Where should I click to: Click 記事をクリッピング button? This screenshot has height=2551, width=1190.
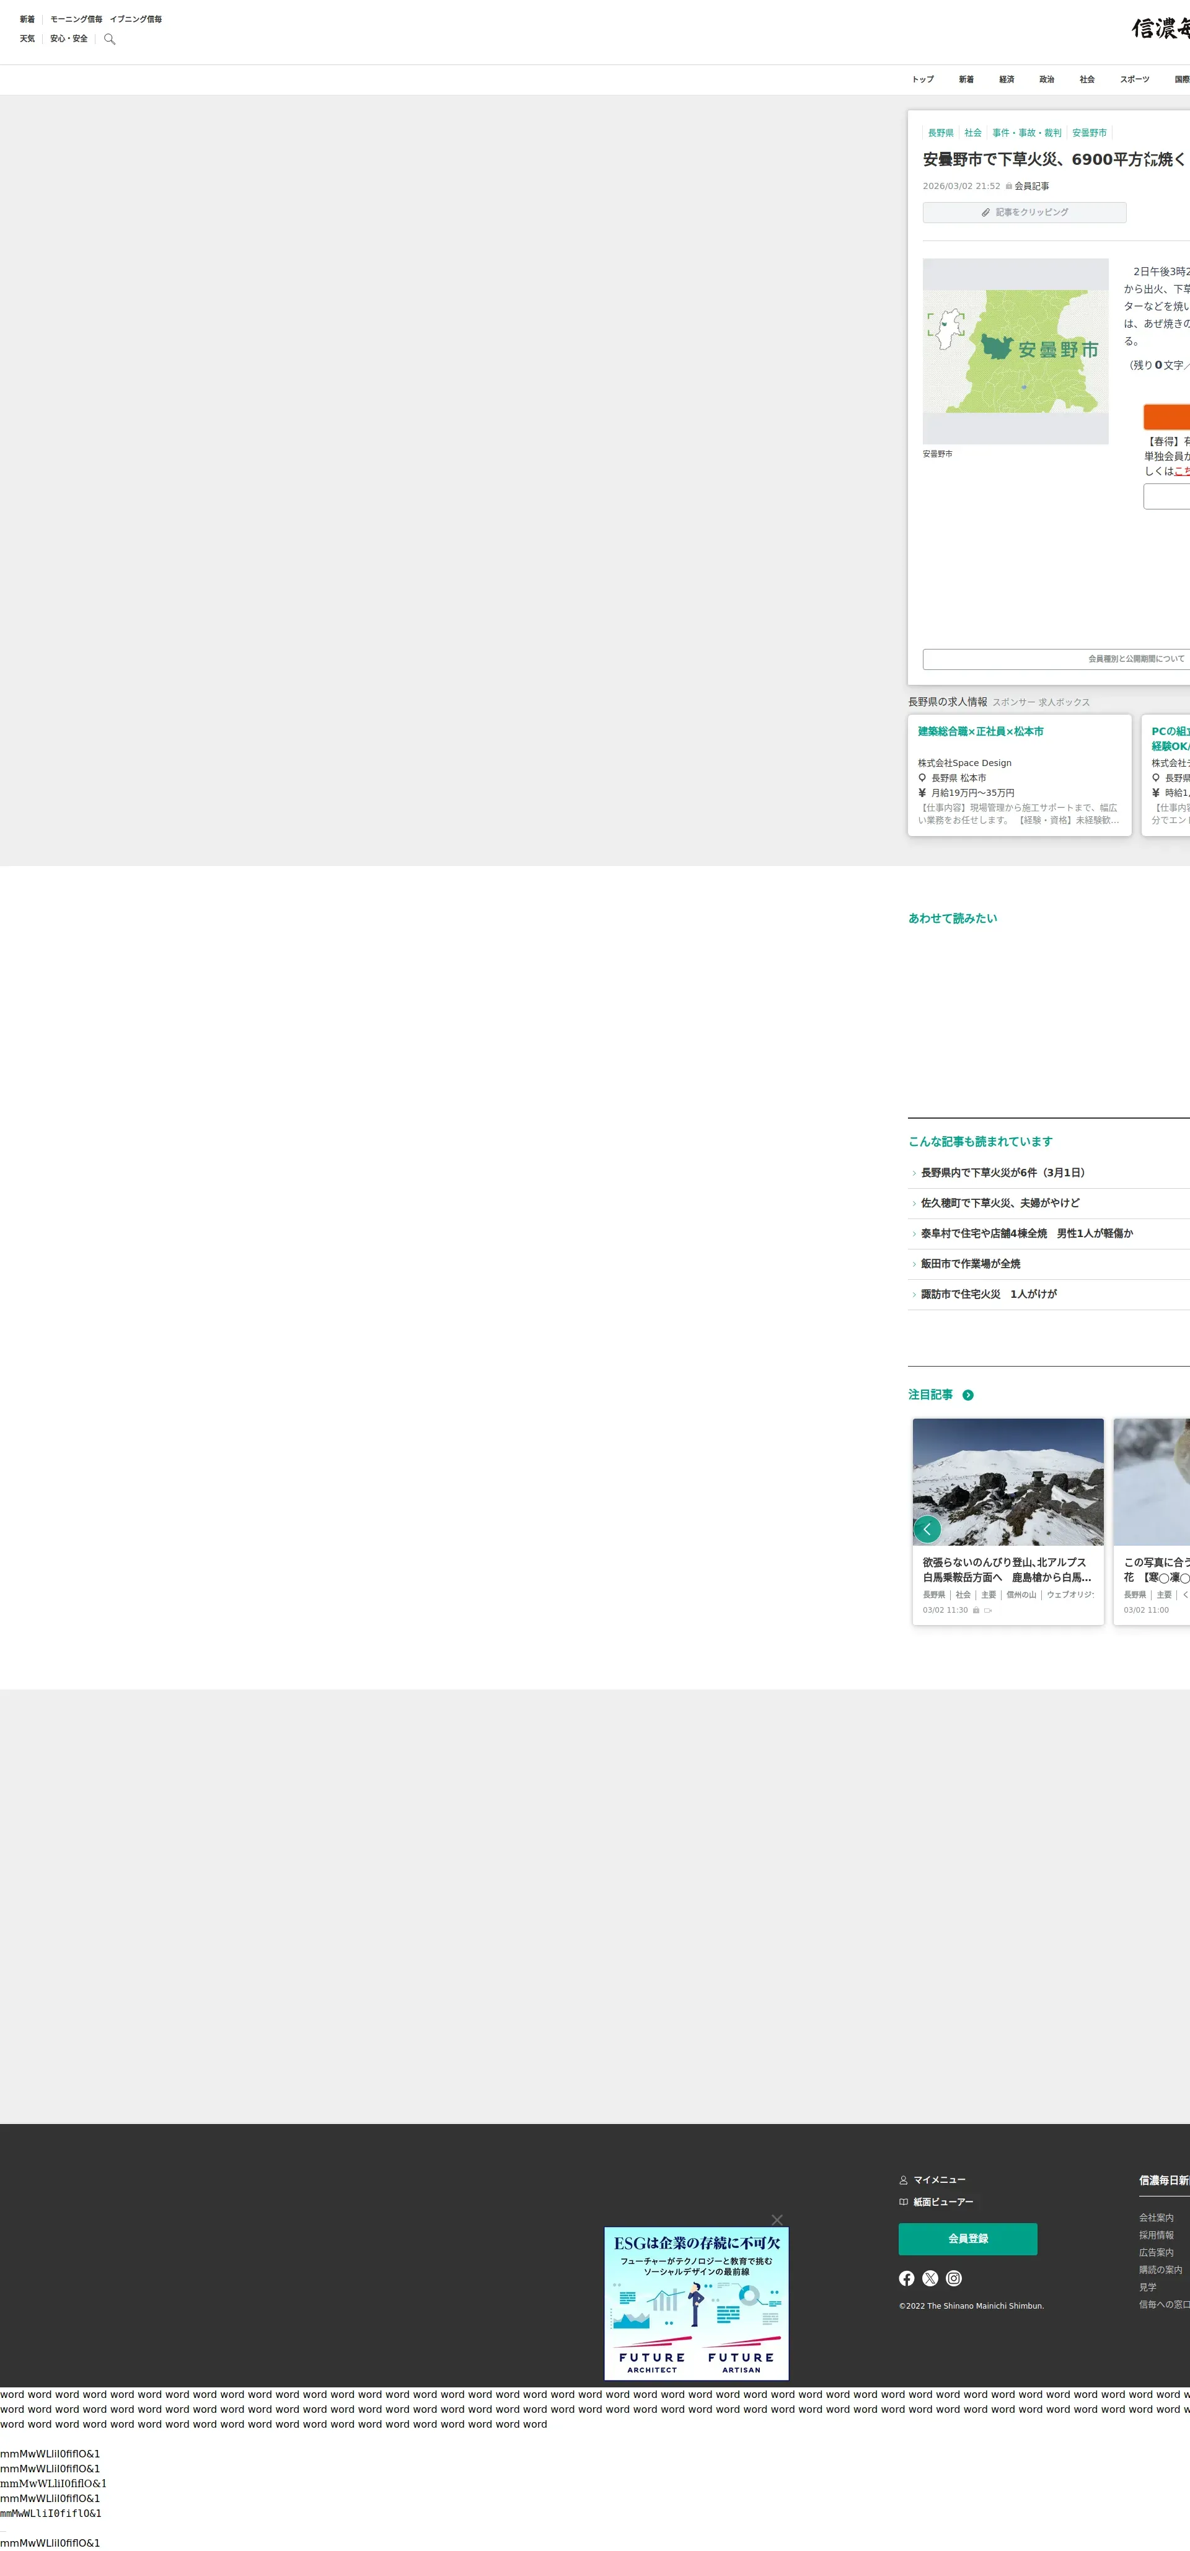coord(1024,212)
